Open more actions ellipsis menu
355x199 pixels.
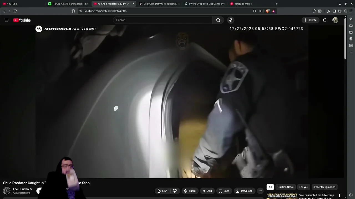(x=260, y=191)
